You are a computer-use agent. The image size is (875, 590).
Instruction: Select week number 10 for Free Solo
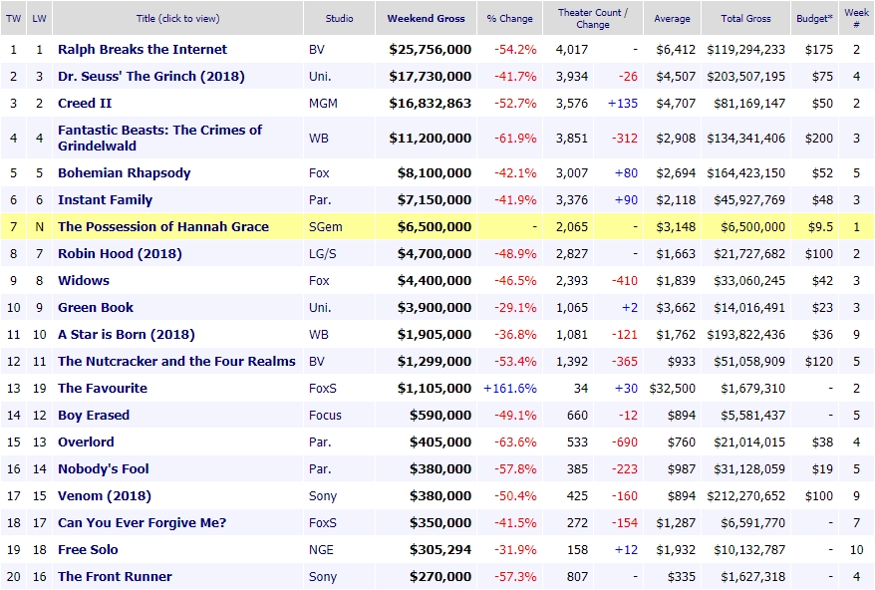857,550
